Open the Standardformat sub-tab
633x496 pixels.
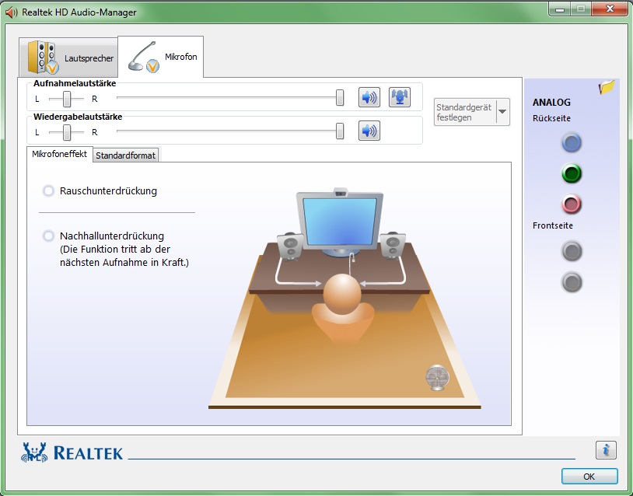[x=125, y=155]
